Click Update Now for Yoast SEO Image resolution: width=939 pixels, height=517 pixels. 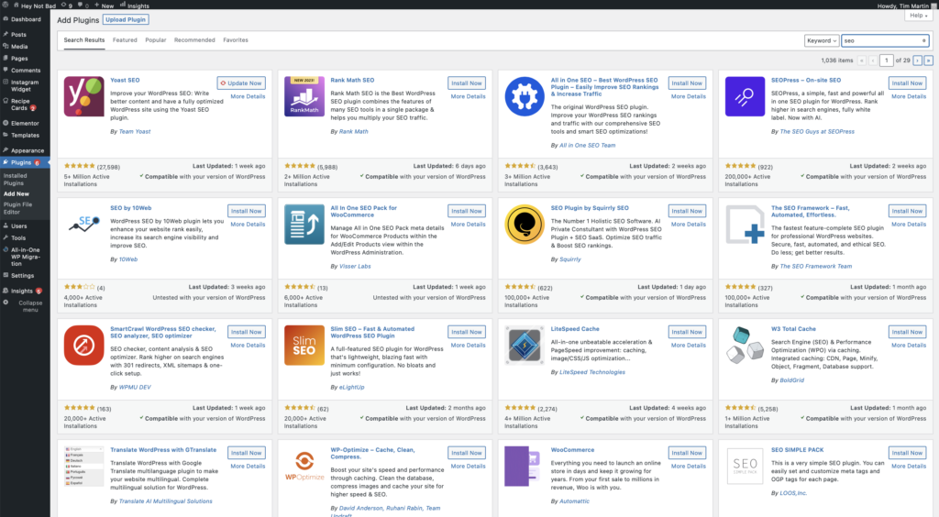coord(242,83)
